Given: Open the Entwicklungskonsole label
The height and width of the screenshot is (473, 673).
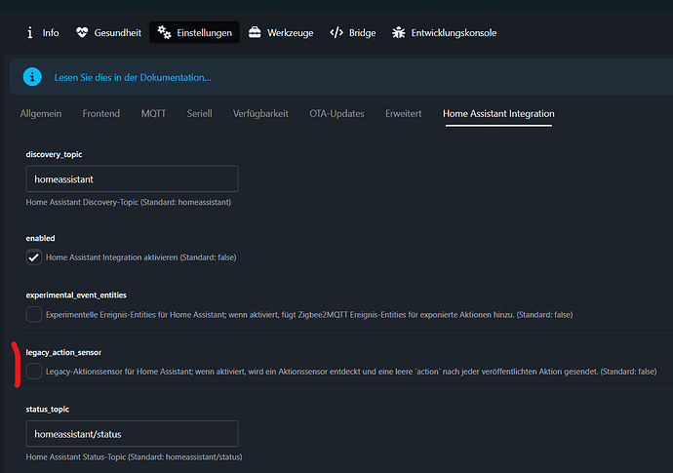Looking at the screenshot, I should [x=454, y=33].
